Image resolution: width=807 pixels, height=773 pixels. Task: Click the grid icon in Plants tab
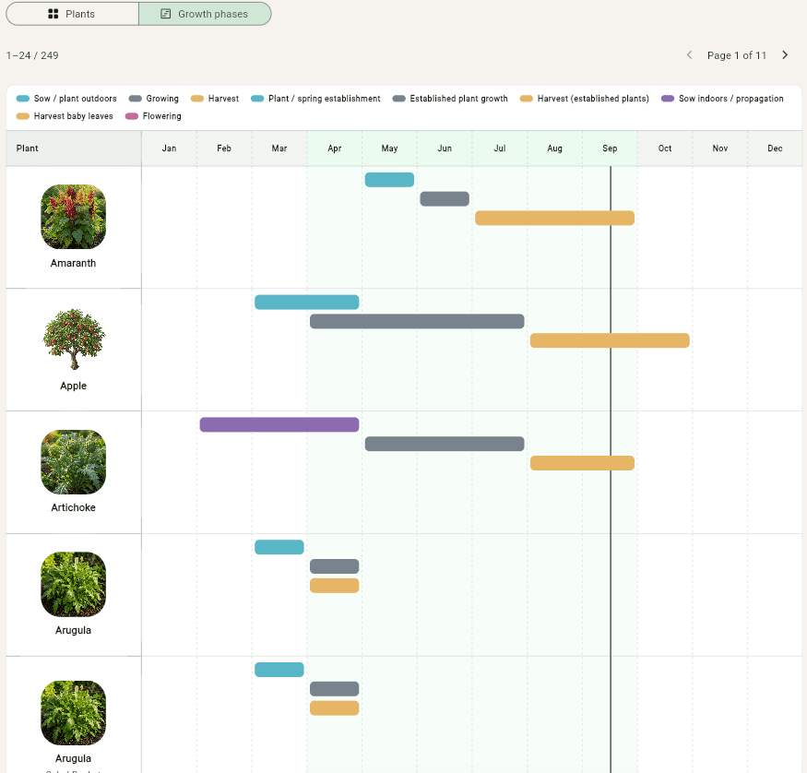coord(53,14)
